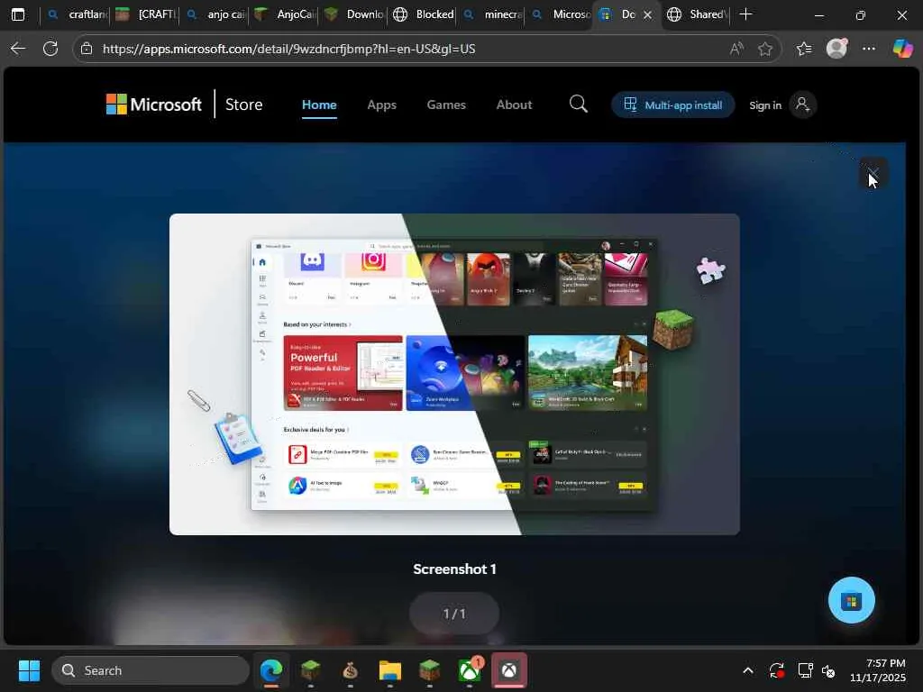
Task: Switch to the [CRAFTL tab
Action: (145, 14)
